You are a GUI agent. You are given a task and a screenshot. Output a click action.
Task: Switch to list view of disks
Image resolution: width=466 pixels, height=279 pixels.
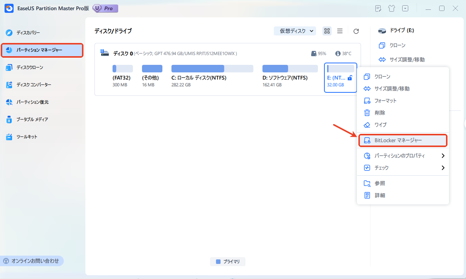(x=339, y=31)
